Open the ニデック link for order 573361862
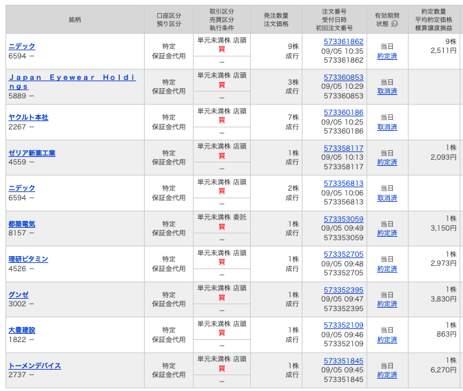 point(22,46)
